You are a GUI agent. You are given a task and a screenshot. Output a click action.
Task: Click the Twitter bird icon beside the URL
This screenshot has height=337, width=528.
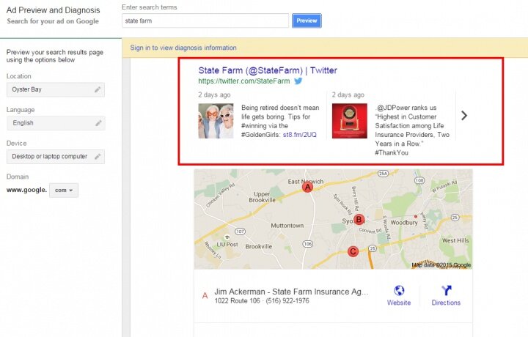pos(298,81)
